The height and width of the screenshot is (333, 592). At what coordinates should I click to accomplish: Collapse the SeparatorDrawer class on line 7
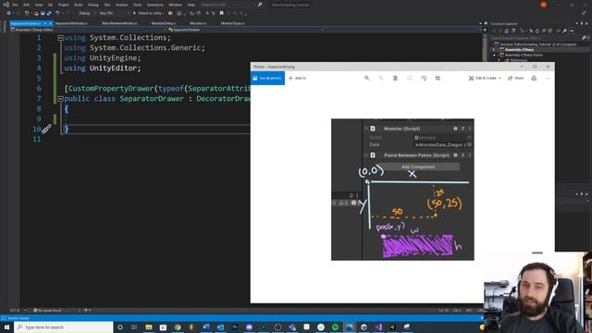tap(60, 99)
